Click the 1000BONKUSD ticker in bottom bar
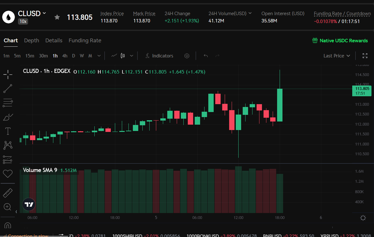The image size is (374, 237). coord(203,235)
